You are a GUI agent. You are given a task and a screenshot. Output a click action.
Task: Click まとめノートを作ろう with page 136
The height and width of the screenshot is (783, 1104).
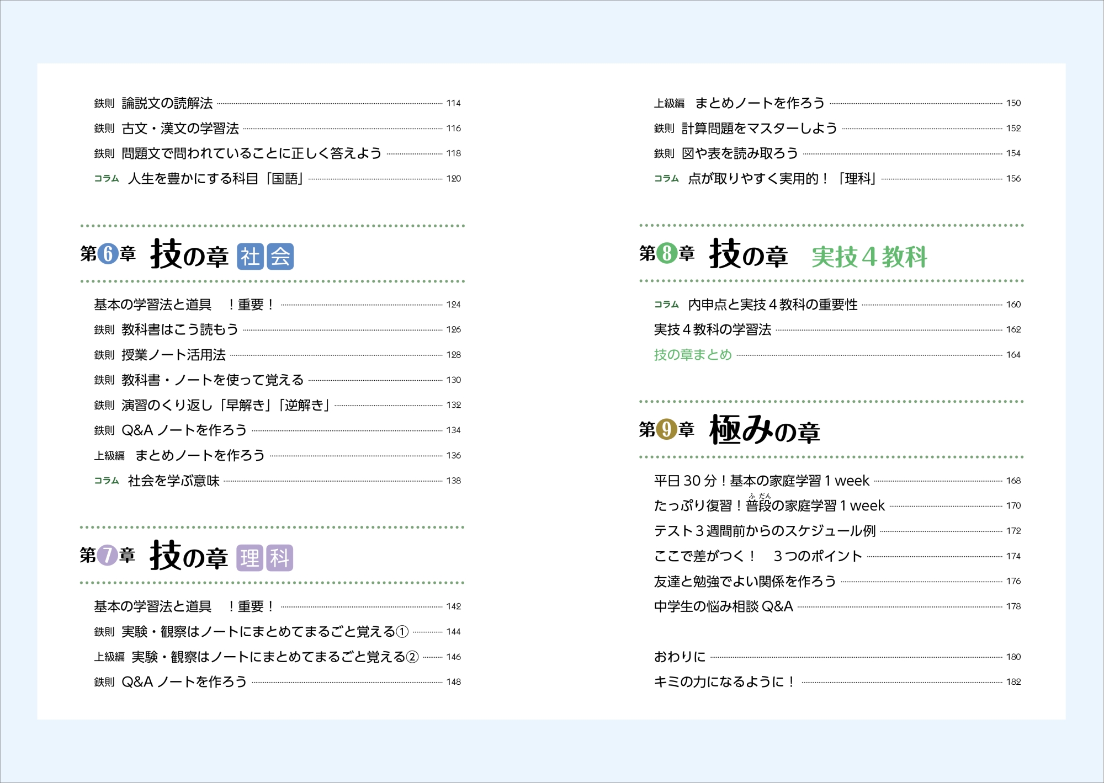click(200, 456)
